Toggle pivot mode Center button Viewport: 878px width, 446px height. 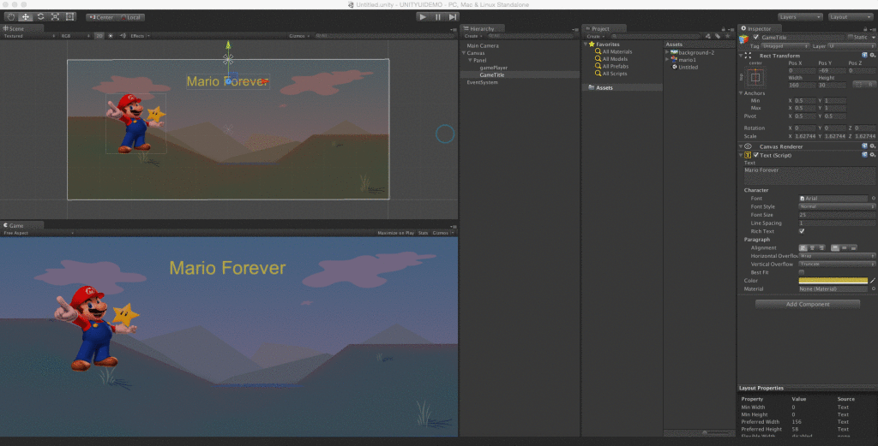101,17
